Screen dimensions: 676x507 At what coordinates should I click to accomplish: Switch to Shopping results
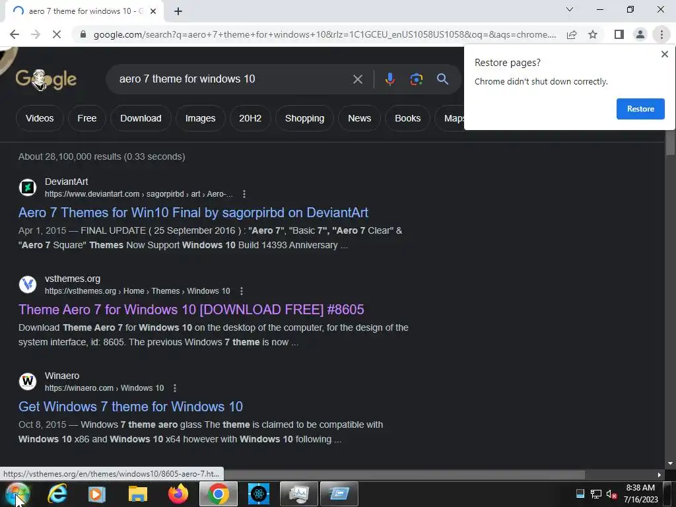pyautogui.click(x=304, y=118)
